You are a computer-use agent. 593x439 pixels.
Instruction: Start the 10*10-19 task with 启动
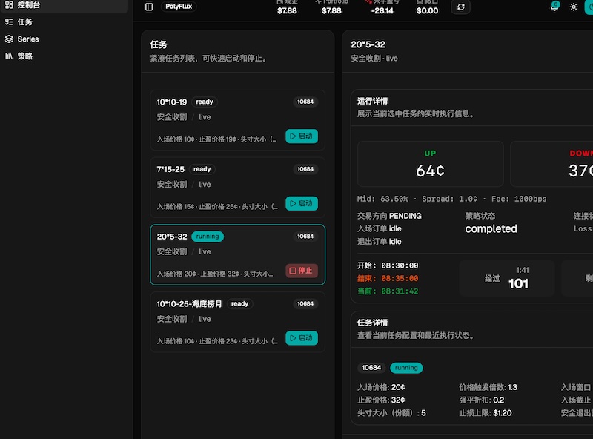coord(302,136)
